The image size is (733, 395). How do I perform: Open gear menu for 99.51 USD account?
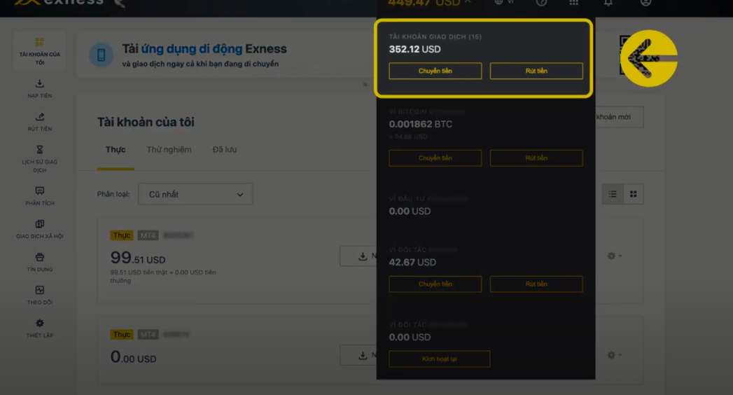(x=614, y=256)
